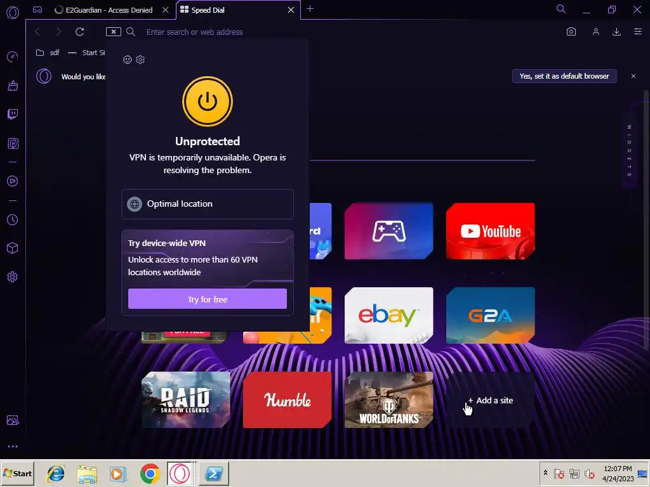The image size is (650, 487).
Task: Open GX Control speedometer sidebar icon
Action: (13, 56)
